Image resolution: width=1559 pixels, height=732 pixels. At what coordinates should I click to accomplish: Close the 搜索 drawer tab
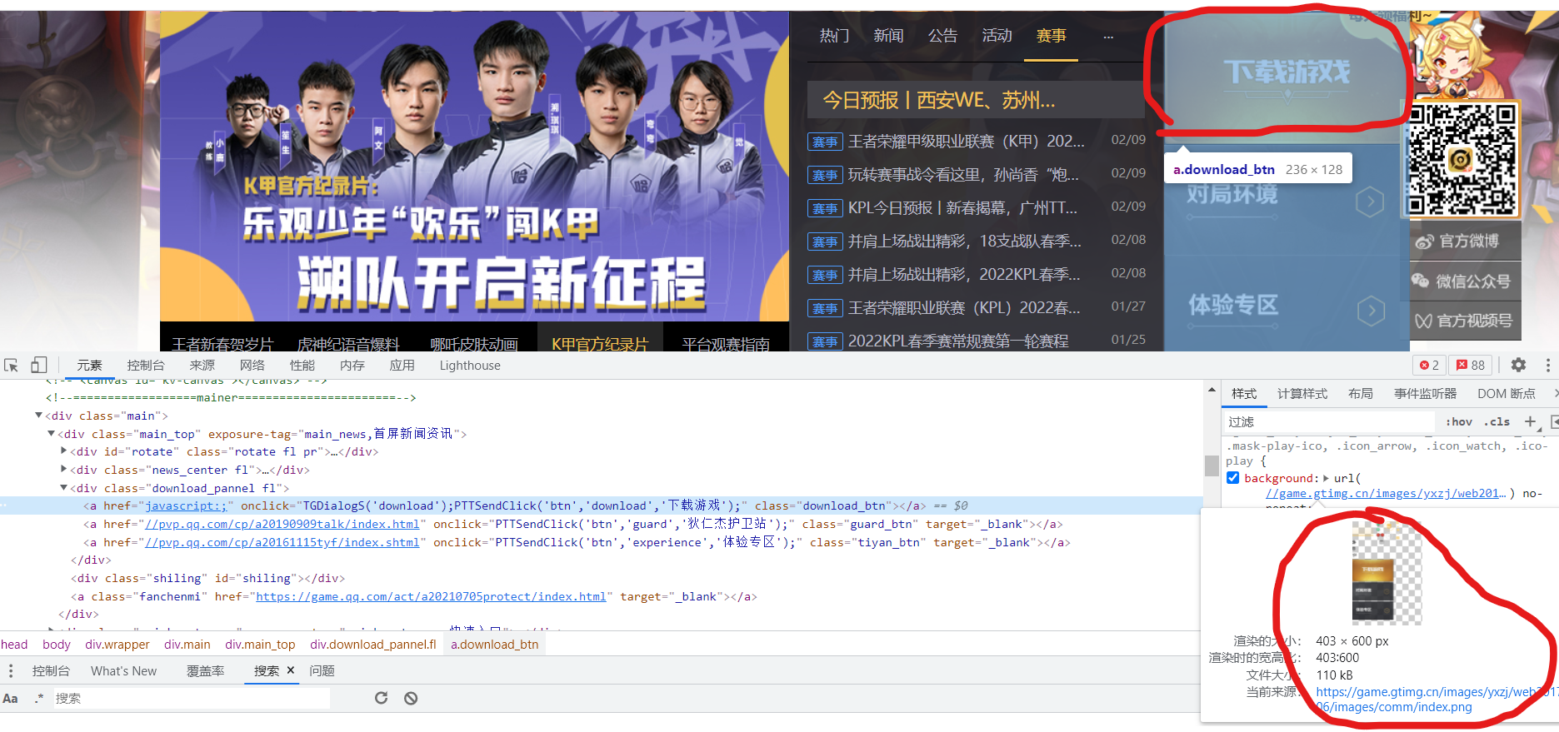291,670
